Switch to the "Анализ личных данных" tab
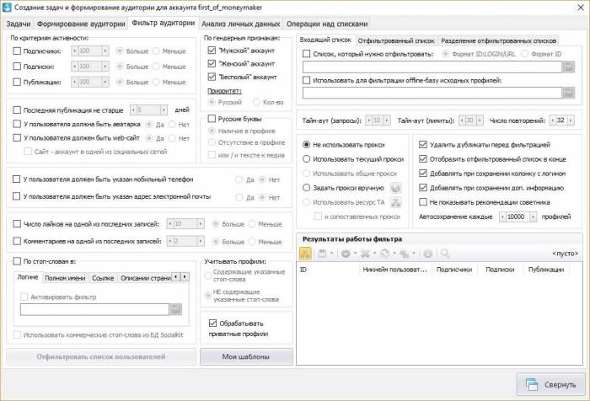This screenshot has width=590, height=401. pyautogui.click(x=239, y=24)
